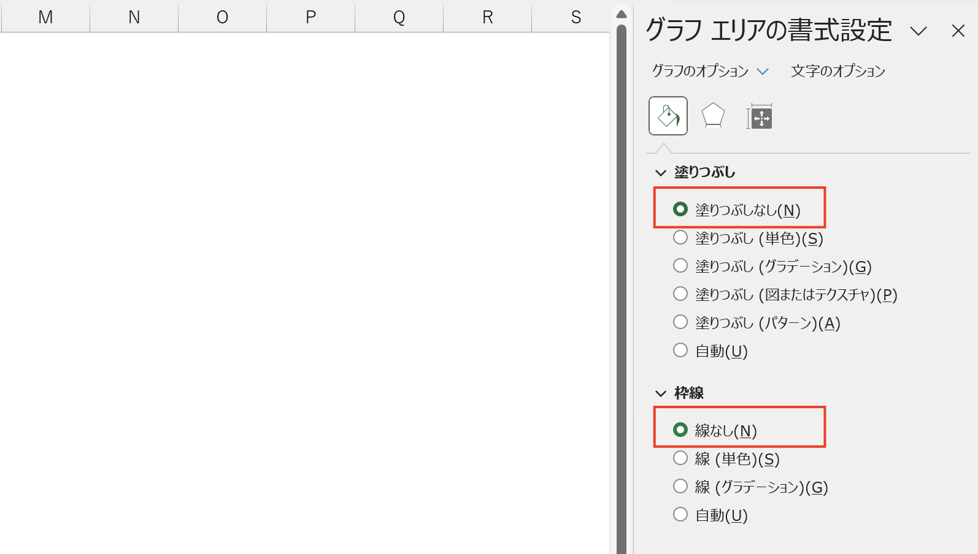This screenshot has width=978, height=554.
Task: Open the Fill & Line paint bucket tab
Action: pos(668,116)
